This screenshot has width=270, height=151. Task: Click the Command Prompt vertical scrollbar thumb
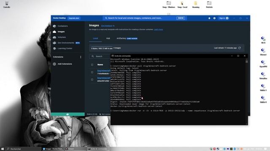click(x=247, y=61)
